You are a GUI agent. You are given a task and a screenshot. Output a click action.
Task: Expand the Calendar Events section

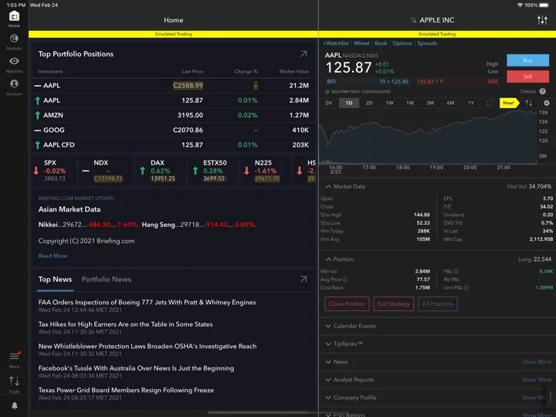351,326
